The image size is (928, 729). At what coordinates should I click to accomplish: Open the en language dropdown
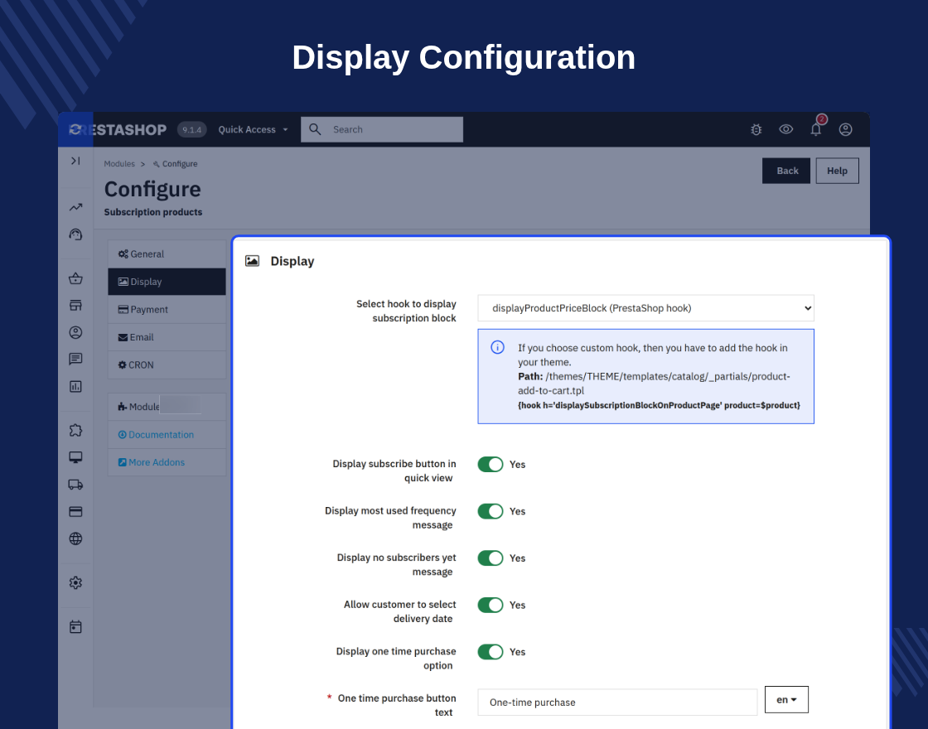[786, 700]
